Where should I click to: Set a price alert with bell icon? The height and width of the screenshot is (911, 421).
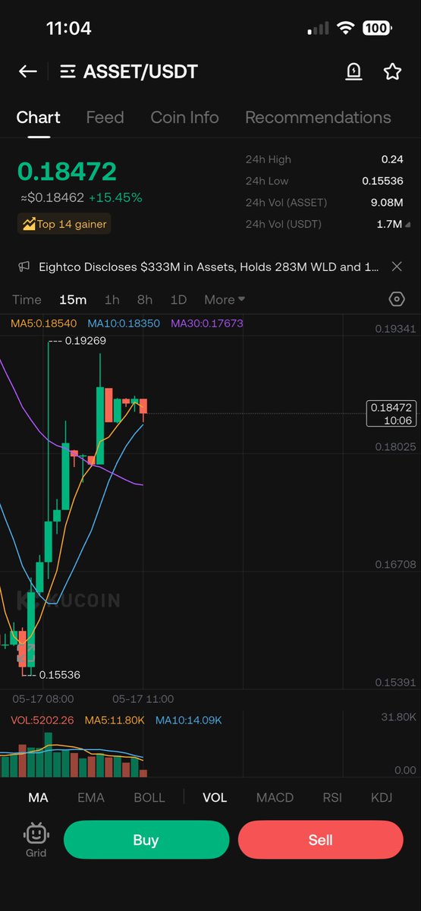tap(353, 71)
